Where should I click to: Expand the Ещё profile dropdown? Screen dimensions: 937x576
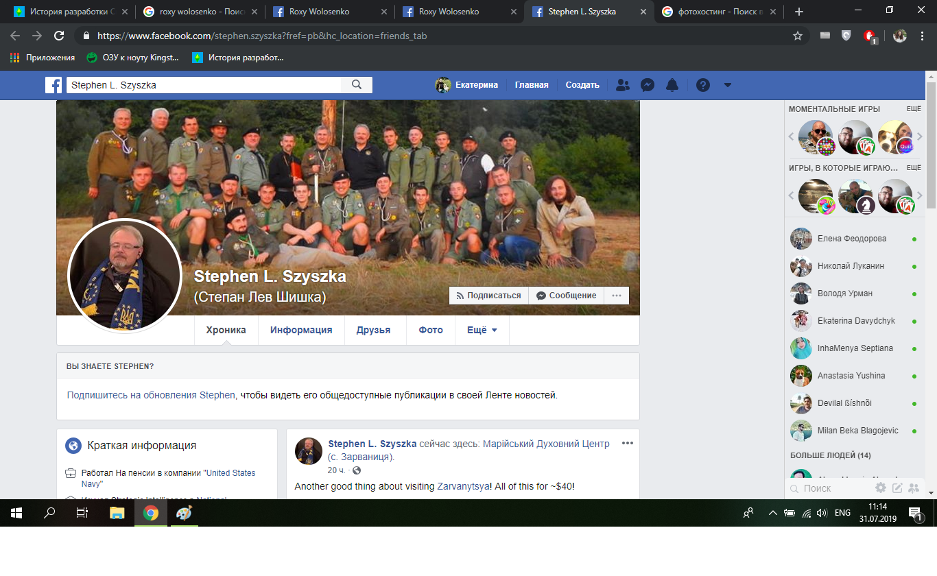click(482, 330)
